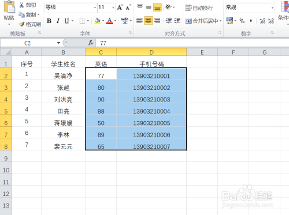Click accounting number format icon

coord(229,21)
